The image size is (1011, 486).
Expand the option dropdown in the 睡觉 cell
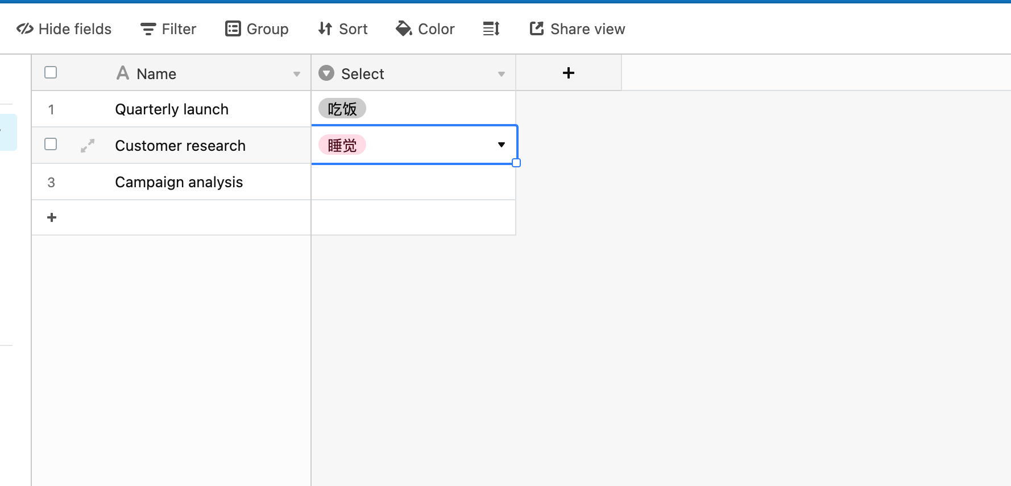(x=502, y=145)
